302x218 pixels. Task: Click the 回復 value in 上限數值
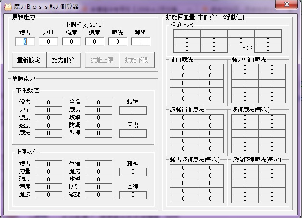(x=132, y=195)
